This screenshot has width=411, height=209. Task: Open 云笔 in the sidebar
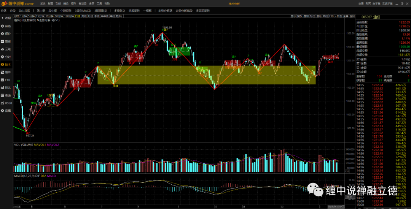tap(6, 49)
